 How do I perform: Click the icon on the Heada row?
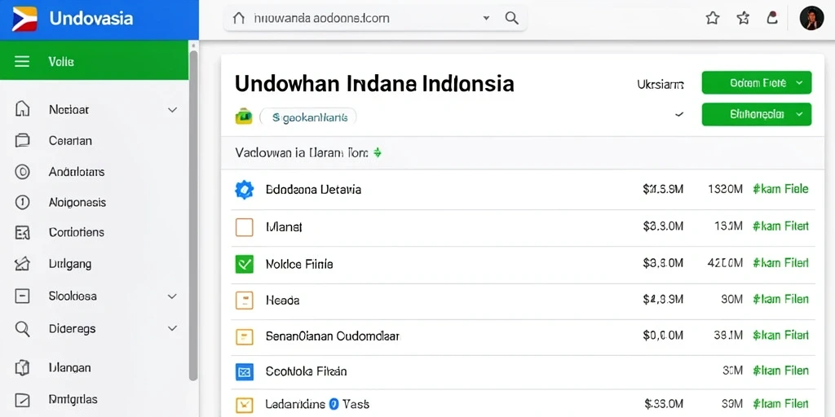[x=245, y=301]
